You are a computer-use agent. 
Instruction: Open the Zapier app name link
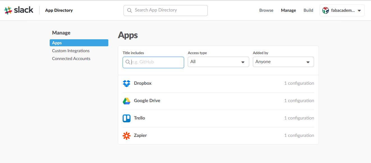click(x=140, y=136)
